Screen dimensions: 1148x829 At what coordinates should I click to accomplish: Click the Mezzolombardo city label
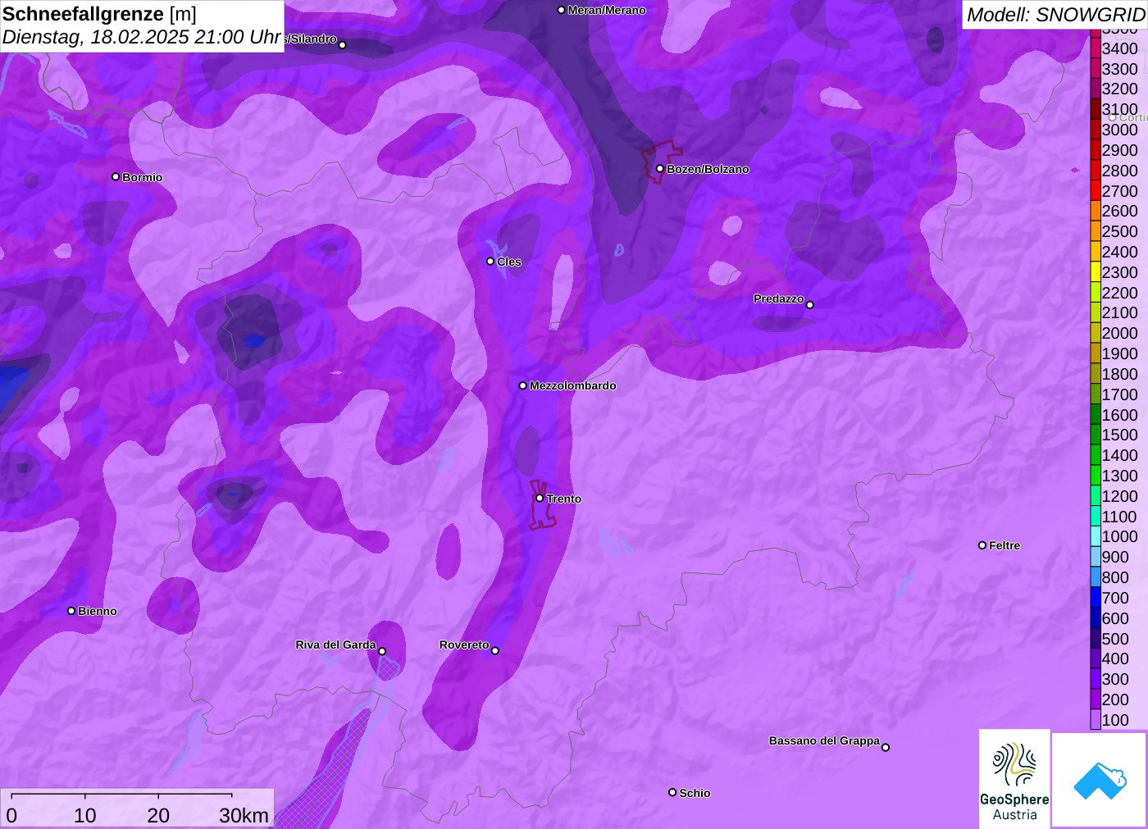(572, 385)
